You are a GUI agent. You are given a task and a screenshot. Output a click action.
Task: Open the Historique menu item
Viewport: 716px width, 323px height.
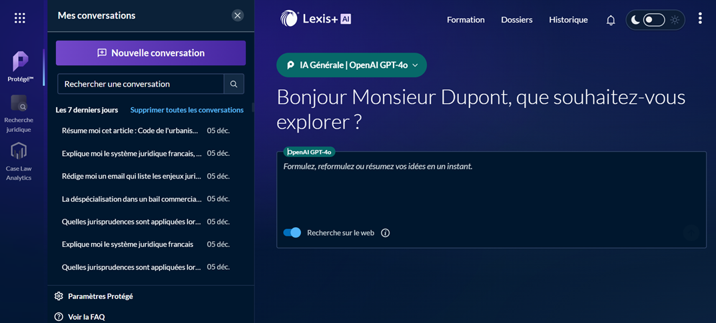[568, 20]
